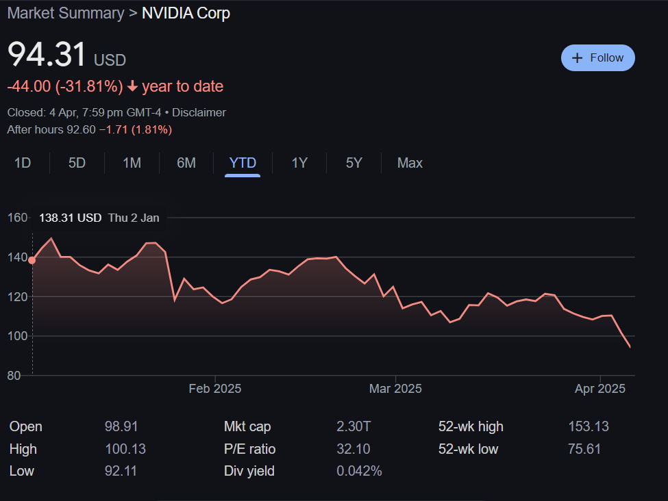Click the After hours 92.60 text

pyautogui.click(x=51, y=129)
